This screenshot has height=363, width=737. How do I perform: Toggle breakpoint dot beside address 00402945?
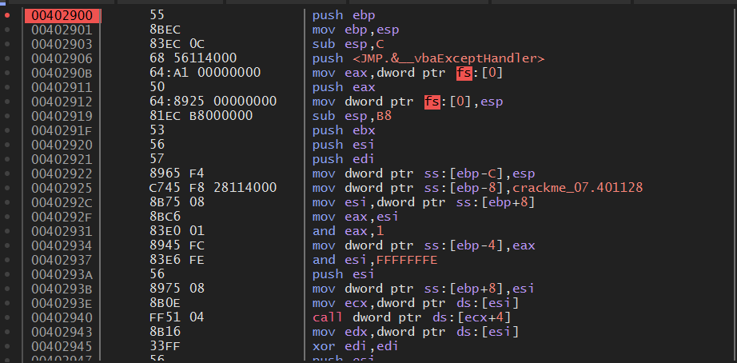tap(7, 346)
